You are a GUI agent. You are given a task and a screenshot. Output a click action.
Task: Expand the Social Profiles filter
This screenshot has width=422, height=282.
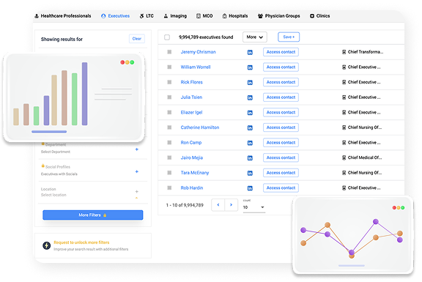pyautogui.click(x=137, y=171)
